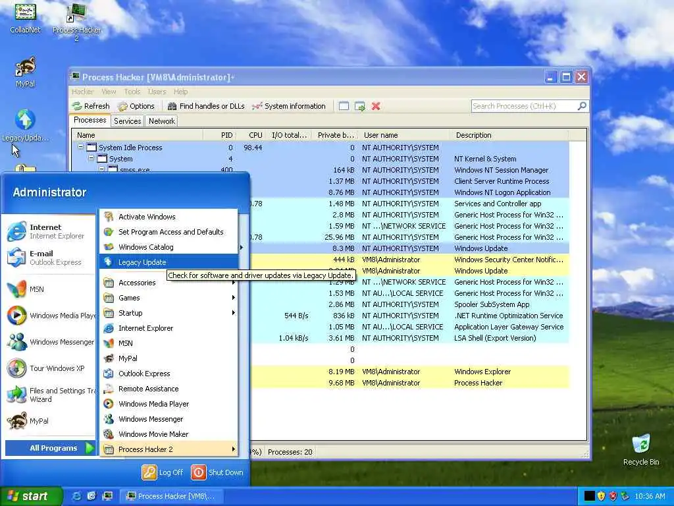This screenshot has height=506, width=674.
Task: Expand Games submenu
Action: pos(169,298)
